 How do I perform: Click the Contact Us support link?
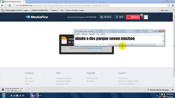tap(123, 78)
